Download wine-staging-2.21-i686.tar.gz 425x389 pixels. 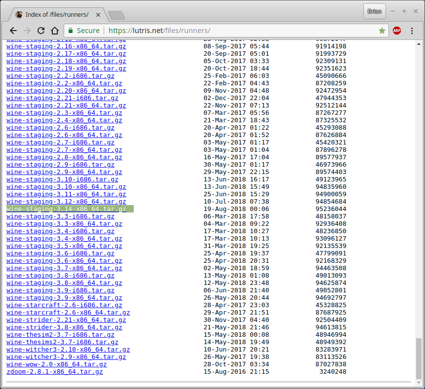[x=62, y=98]
